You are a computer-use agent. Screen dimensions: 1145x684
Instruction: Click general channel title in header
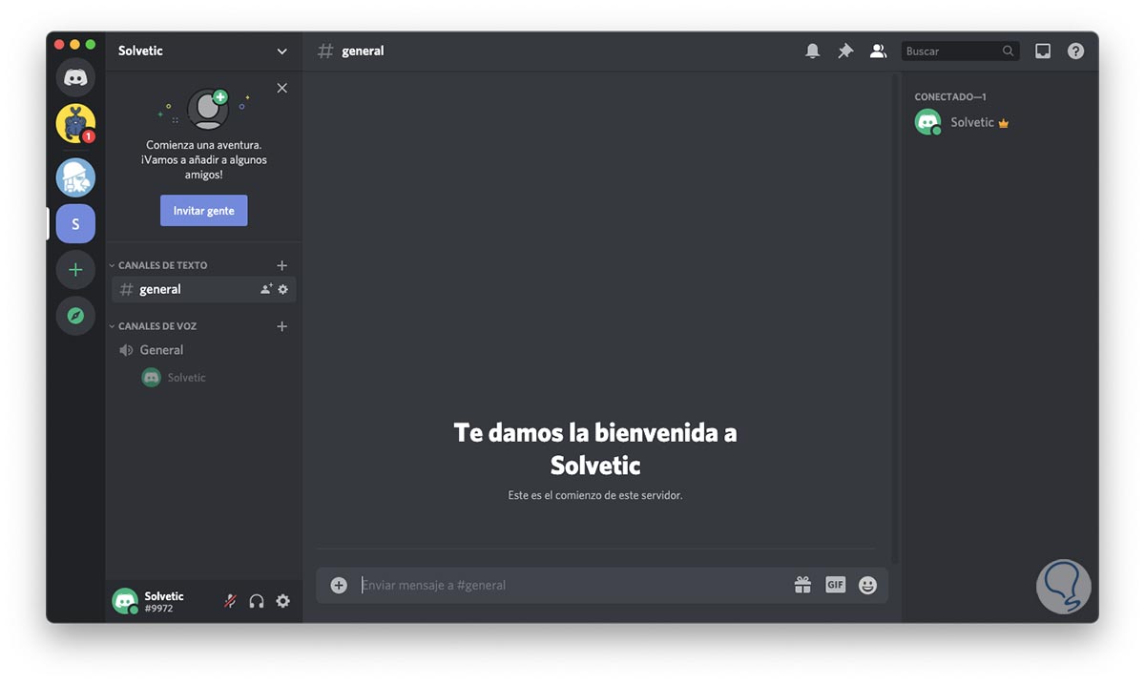363,52
